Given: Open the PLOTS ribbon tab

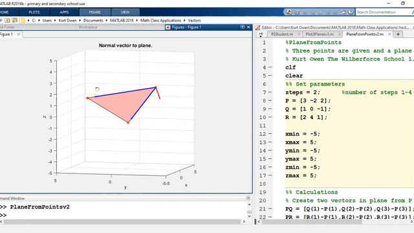Looking at the screenshot, I should tap(34, 12).
